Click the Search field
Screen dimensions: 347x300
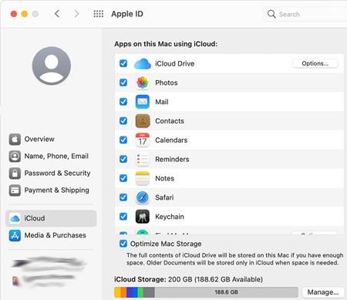pos(305,14)
